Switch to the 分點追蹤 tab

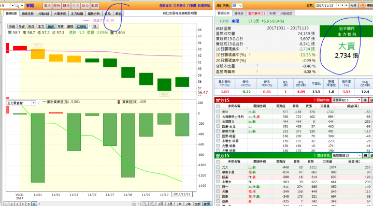286,13
